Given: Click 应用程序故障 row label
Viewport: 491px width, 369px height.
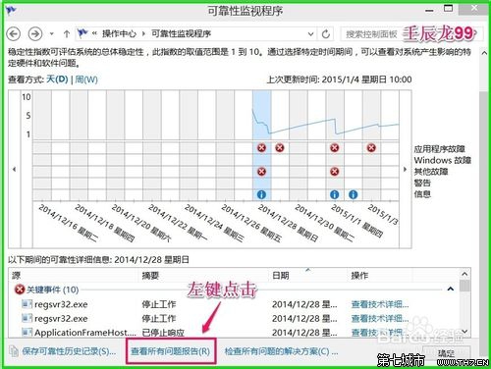Looking at the screenshot, I should tap(439, 149).
